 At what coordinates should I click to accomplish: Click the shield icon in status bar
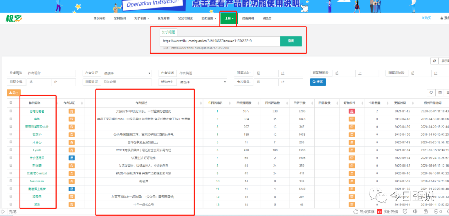pyautogui.click(x=405, y=211)
